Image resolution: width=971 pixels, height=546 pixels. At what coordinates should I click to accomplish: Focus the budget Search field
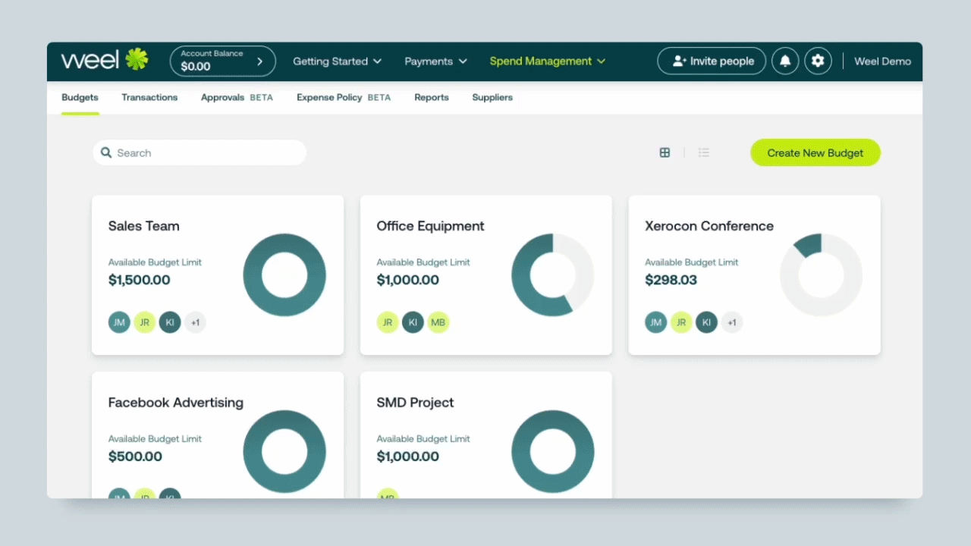click(200, 152)
